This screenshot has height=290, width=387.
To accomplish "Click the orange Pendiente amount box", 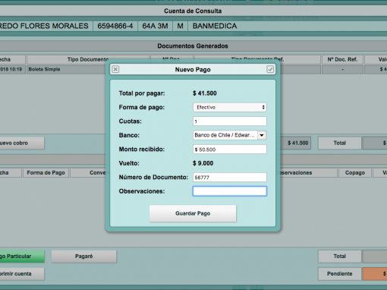I will click(x=375, y=274).
